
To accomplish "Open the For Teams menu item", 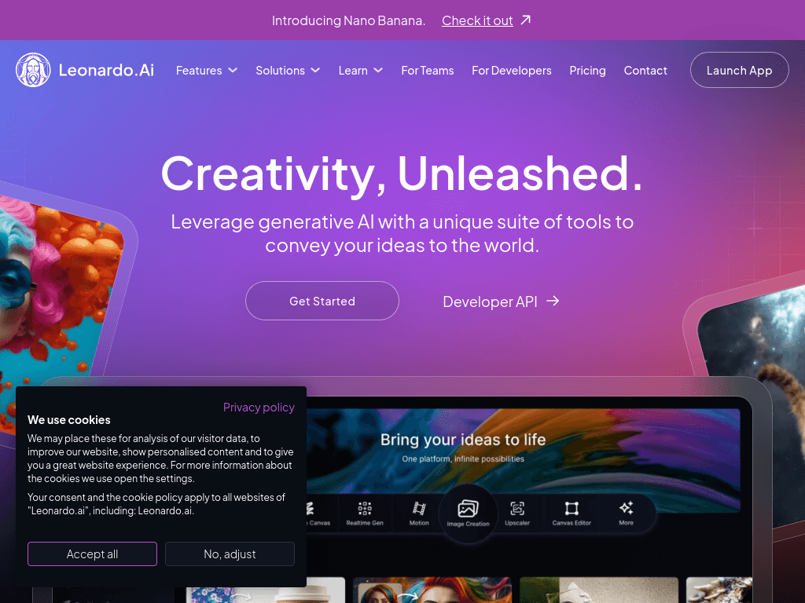I will coord(427,70).
